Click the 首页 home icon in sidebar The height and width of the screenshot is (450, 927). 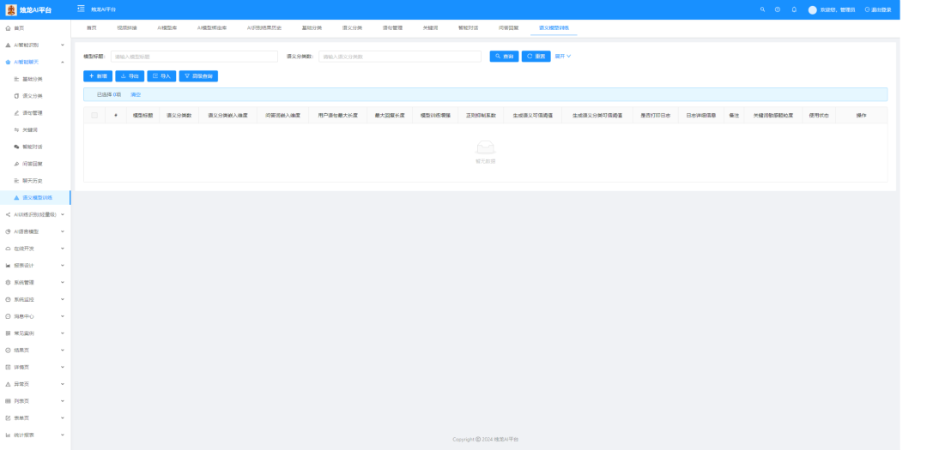(8, 28)
